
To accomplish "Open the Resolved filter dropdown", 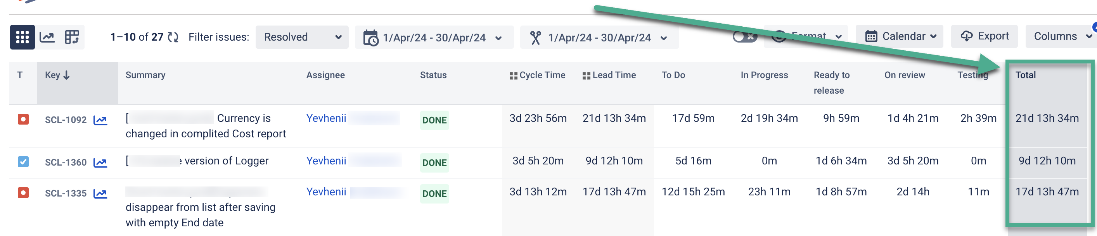I will [x=302, y=37].
